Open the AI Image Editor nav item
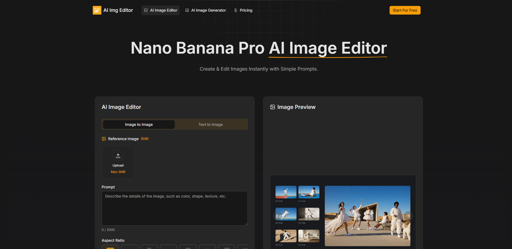Screen dimensions: 512x249 (160, 10)
